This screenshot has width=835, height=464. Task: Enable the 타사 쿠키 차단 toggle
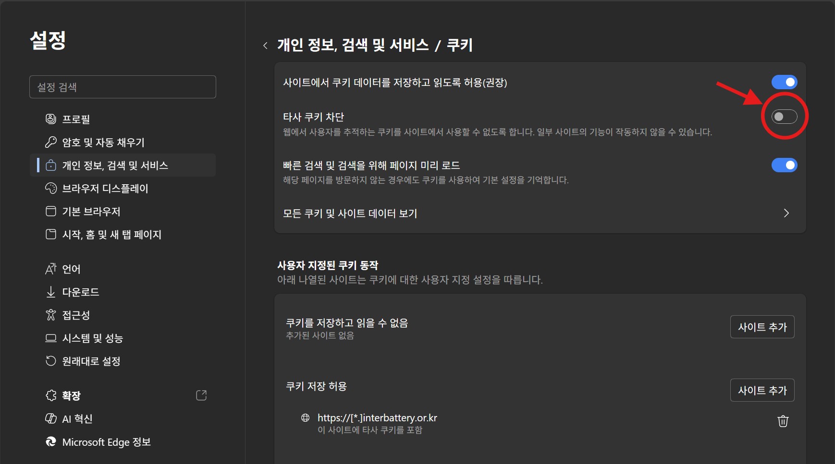[784, 117]
